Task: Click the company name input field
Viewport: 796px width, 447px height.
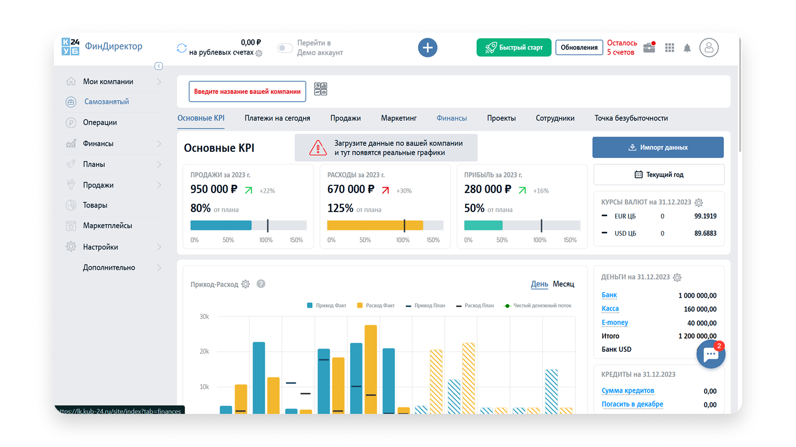Action: point(247,91)
